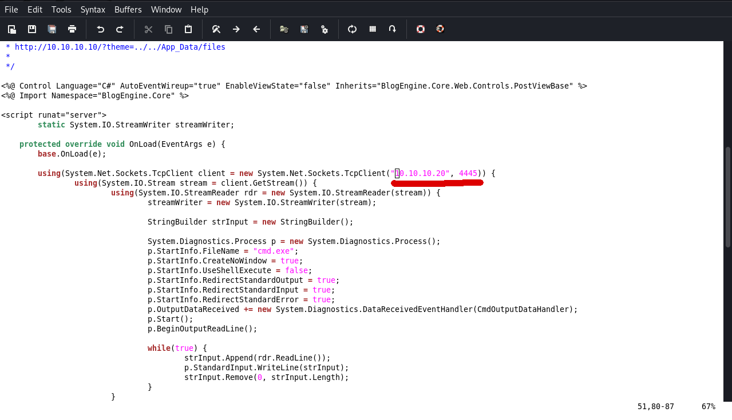Click the Load Session folder icon

click(284, 29)
